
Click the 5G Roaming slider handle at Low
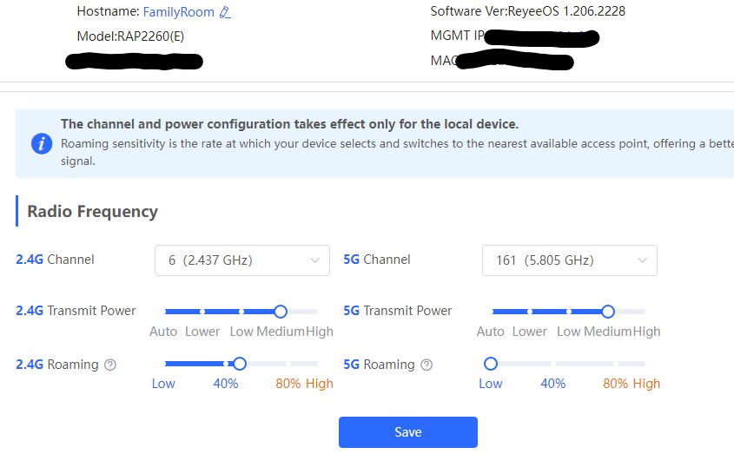(x=491, y=364)
